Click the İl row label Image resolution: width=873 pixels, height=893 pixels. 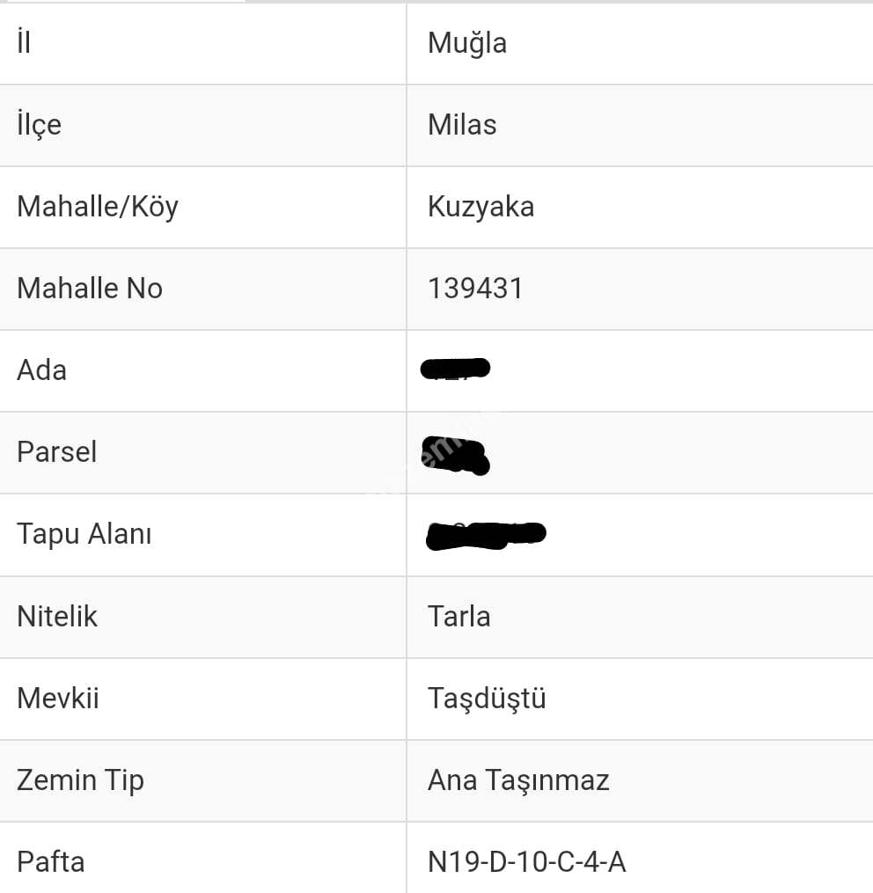[x=24, y=42]
